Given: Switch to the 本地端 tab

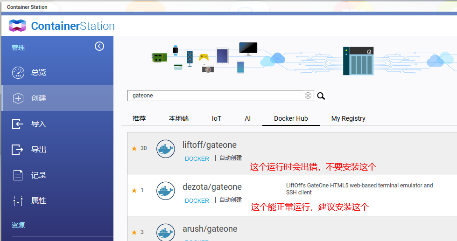Looking at the screenshot, I should point(179,118).
